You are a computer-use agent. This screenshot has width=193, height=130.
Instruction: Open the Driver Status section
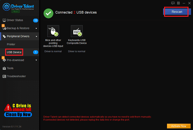[x=20, y=20]
